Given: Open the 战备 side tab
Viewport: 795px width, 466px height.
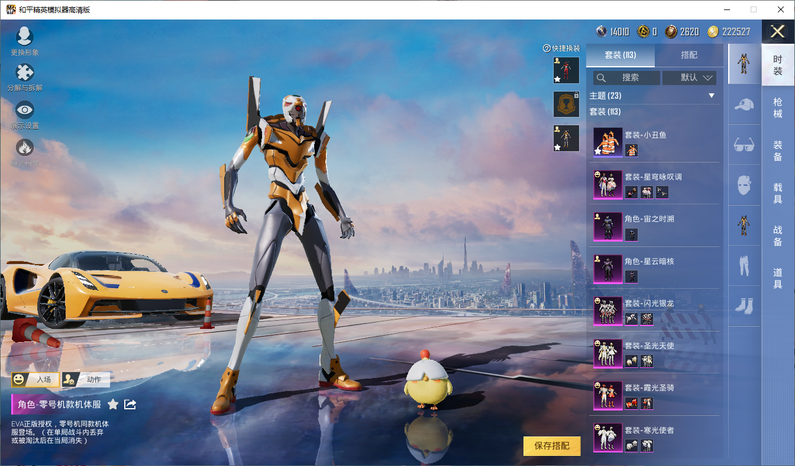Looking at the screenshot, I should 778,235.
